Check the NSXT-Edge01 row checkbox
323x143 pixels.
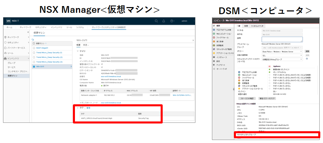tap(34, 48)
